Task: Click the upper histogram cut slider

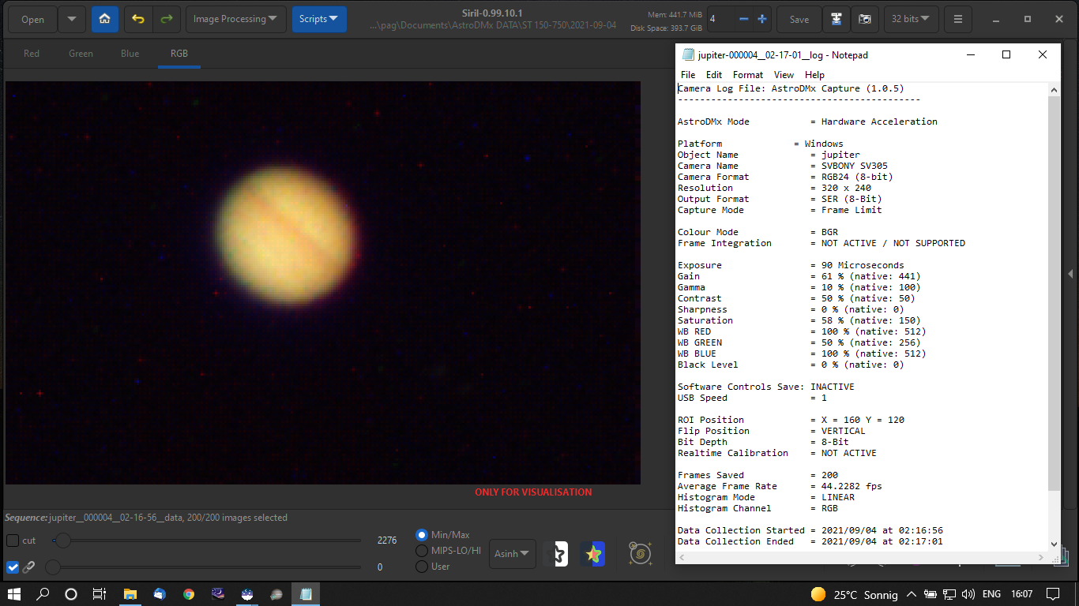Action: pos(207,541)
